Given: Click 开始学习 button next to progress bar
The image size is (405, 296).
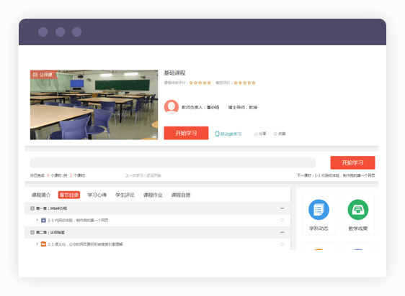Looking at the screenshot, I should click(x=352, y=162).
